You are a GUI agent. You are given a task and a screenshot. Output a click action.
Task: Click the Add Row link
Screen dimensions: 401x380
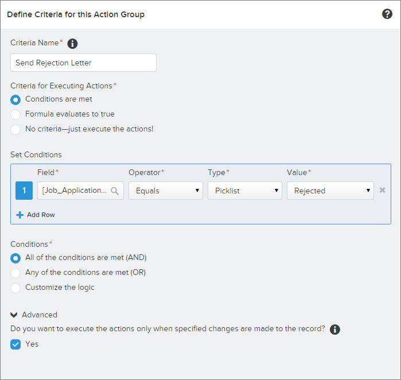[x=41, y=215]
